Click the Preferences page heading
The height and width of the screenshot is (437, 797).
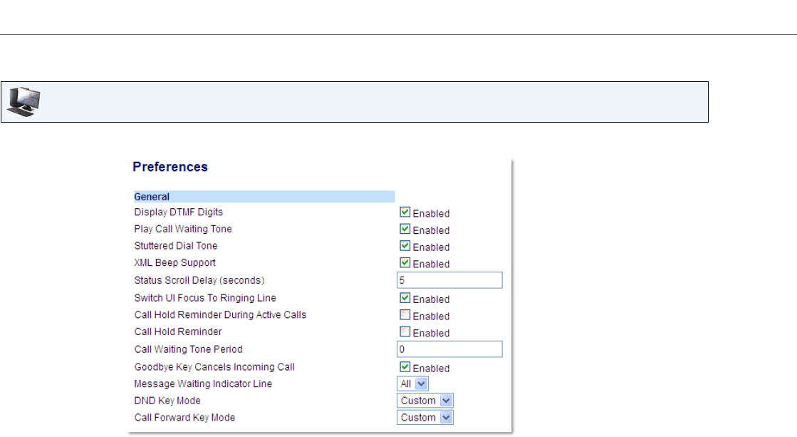(x=170, y=168)
